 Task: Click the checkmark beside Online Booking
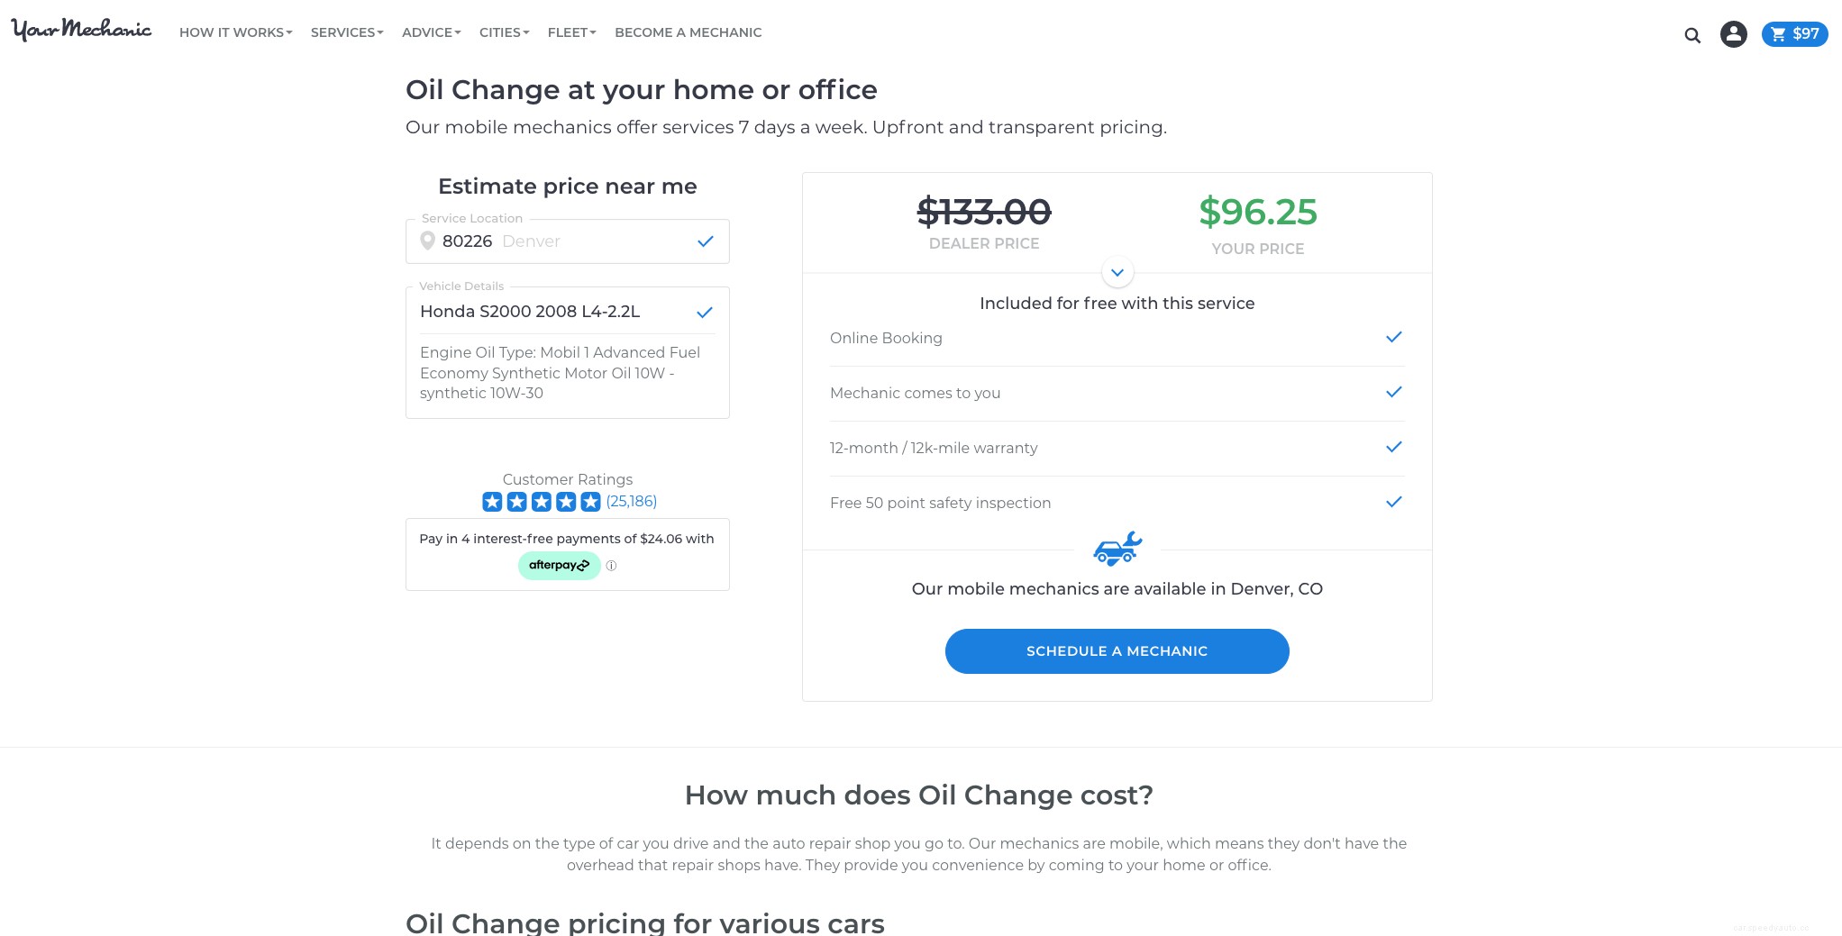[1393, 337]
